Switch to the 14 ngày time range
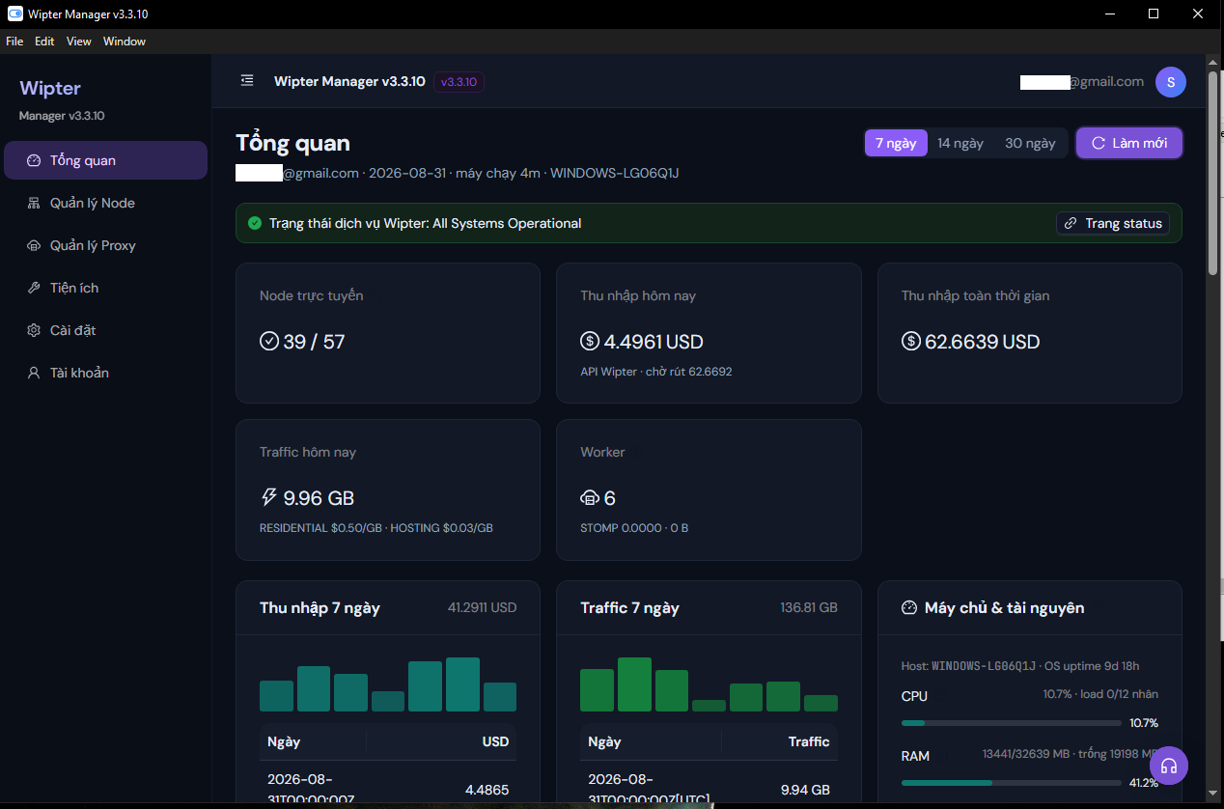 [960, 143]
